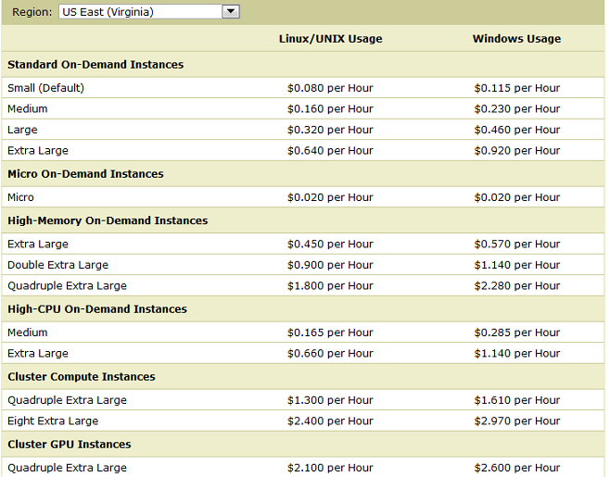Click the $2.600 per Hour Cluster GPU price
The height and width of the screenshot is (477, 610).
click(x=516, y=468)
